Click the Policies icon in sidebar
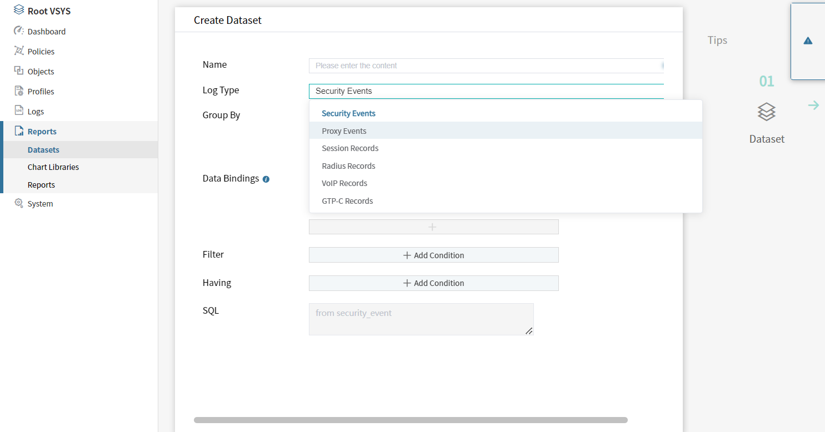The height and width of the screenshot is (432, 825). coord(19,51)
